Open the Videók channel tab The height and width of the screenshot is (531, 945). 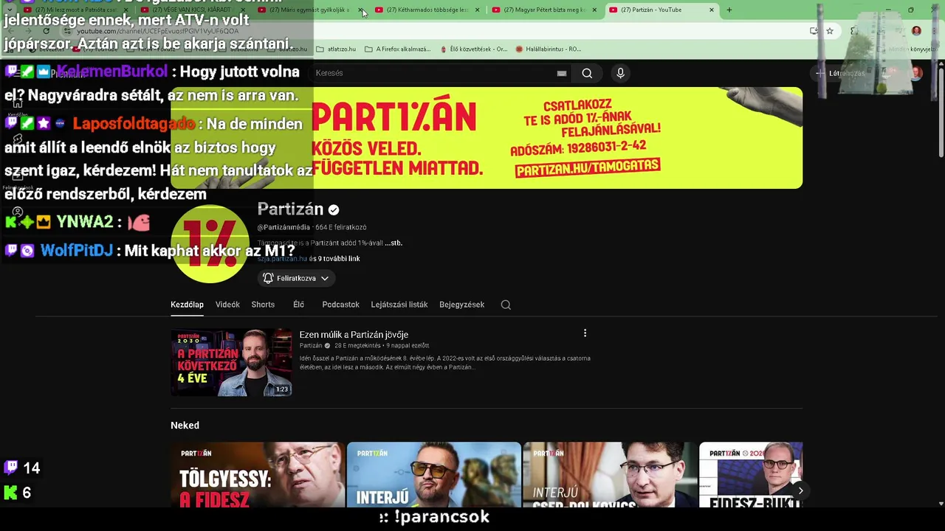[227, 305]
